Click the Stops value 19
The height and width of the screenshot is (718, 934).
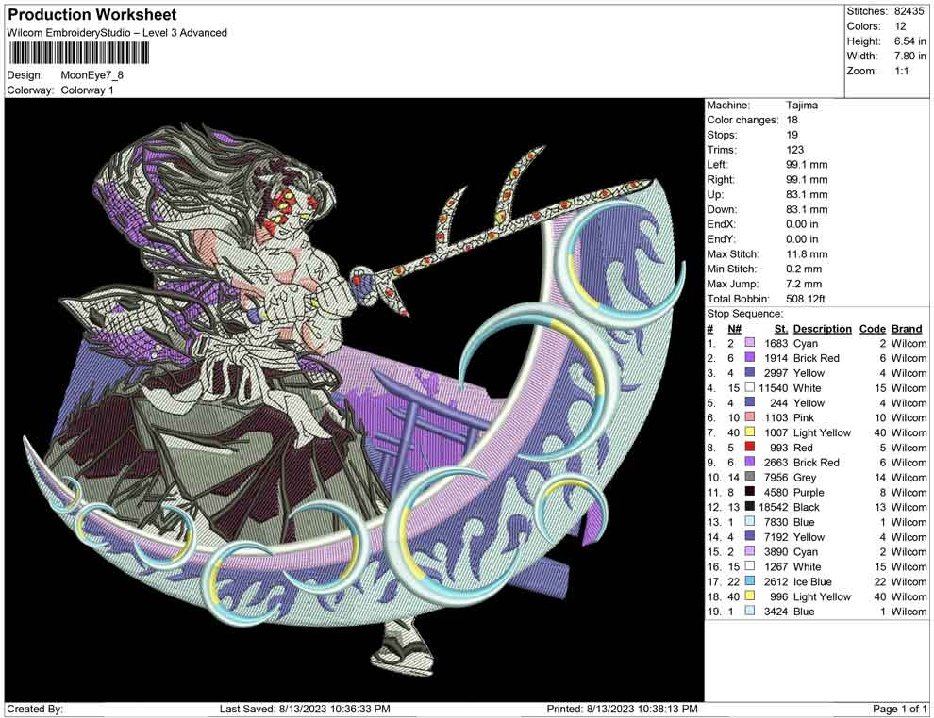tap(792, 135)
